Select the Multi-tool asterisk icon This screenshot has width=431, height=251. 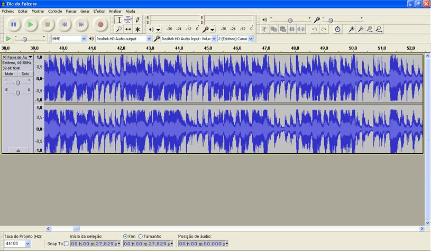coord(137,30)
